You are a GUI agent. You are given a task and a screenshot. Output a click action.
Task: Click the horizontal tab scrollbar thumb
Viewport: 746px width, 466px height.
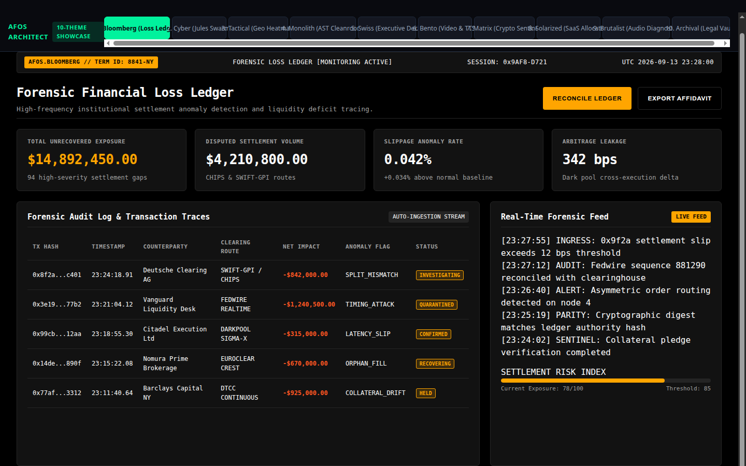click(x=413, y=43)
